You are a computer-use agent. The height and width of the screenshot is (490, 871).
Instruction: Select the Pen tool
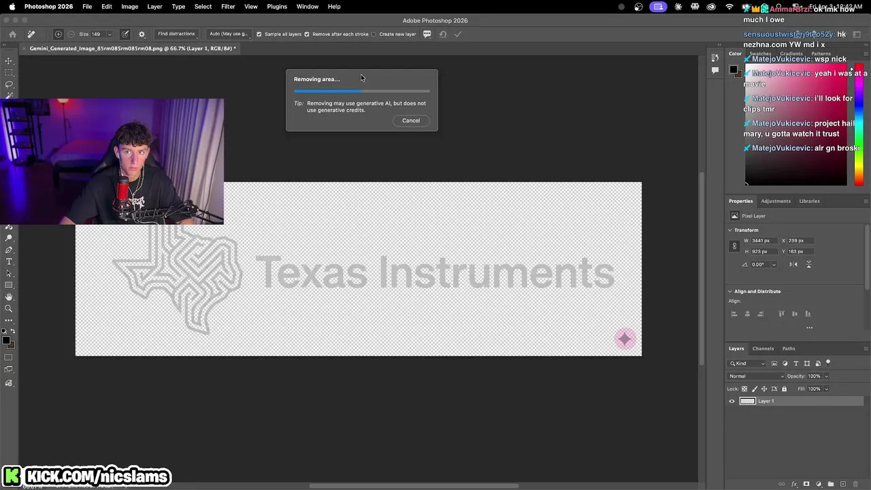[x=9, y=250]
